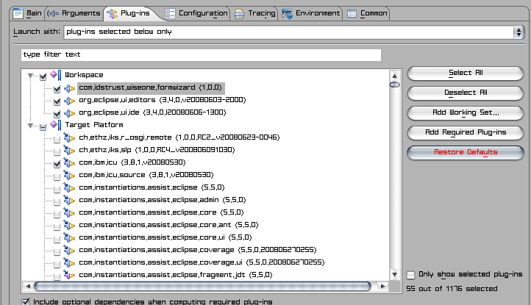Image resolution: width=531 pixels, height=305 pixels.
Task: Select com.instantiations.assist.eclipse.admin (5.5.0) row text
Action: coord(163,200)
